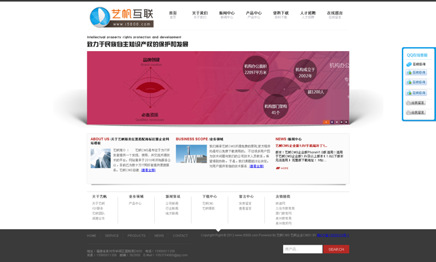Open 义乌市教育局 friendly link
This screenshot has height=262, width=436.
pyautogui.click(x=285, y=208)
